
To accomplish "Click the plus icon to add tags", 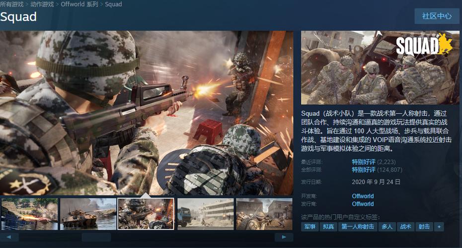I will (x=439, y=227).
